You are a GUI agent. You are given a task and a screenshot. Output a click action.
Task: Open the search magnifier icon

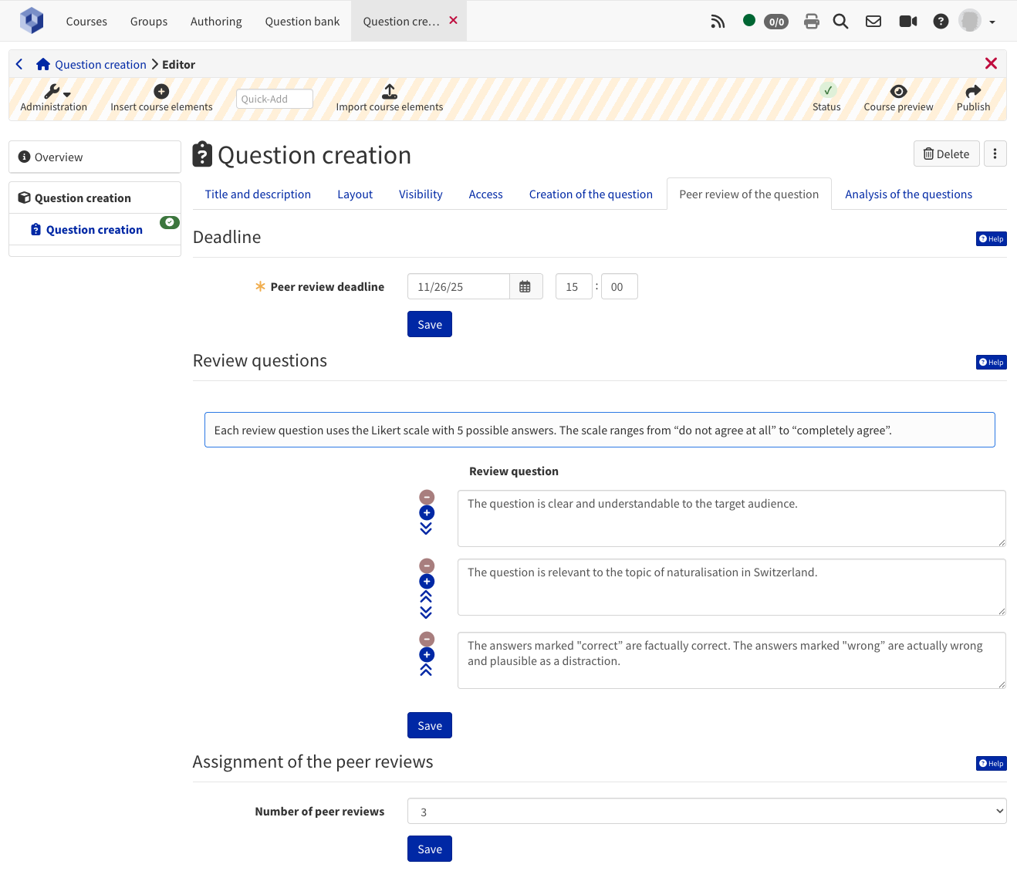840,22
